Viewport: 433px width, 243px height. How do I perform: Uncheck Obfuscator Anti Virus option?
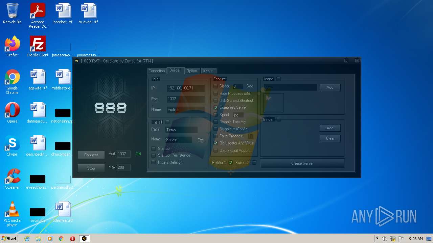215,143
